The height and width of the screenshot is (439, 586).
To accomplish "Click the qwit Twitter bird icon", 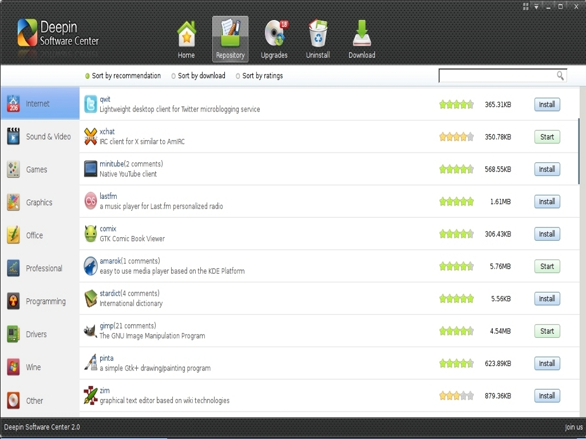I will pos(90,104).
